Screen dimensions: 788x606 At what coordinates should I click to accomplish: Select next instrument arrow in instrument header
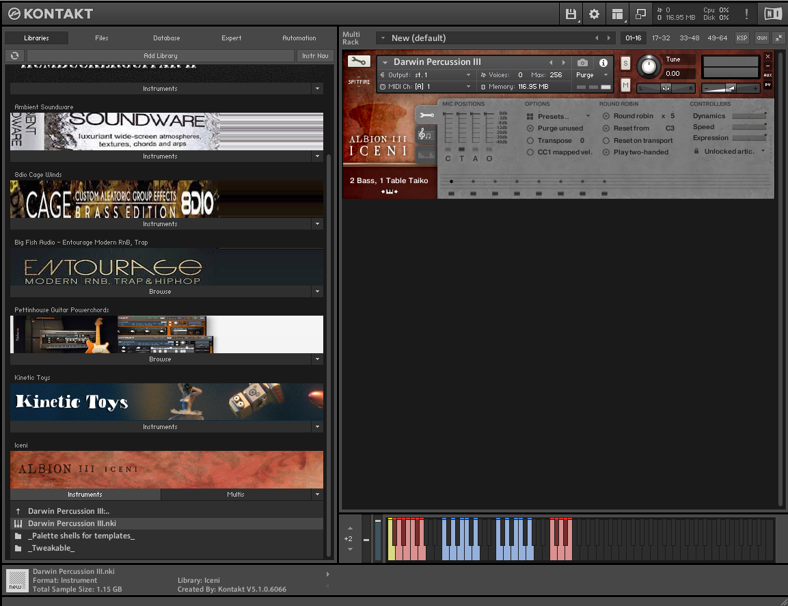pyautogui.click(x=563, y=62)
